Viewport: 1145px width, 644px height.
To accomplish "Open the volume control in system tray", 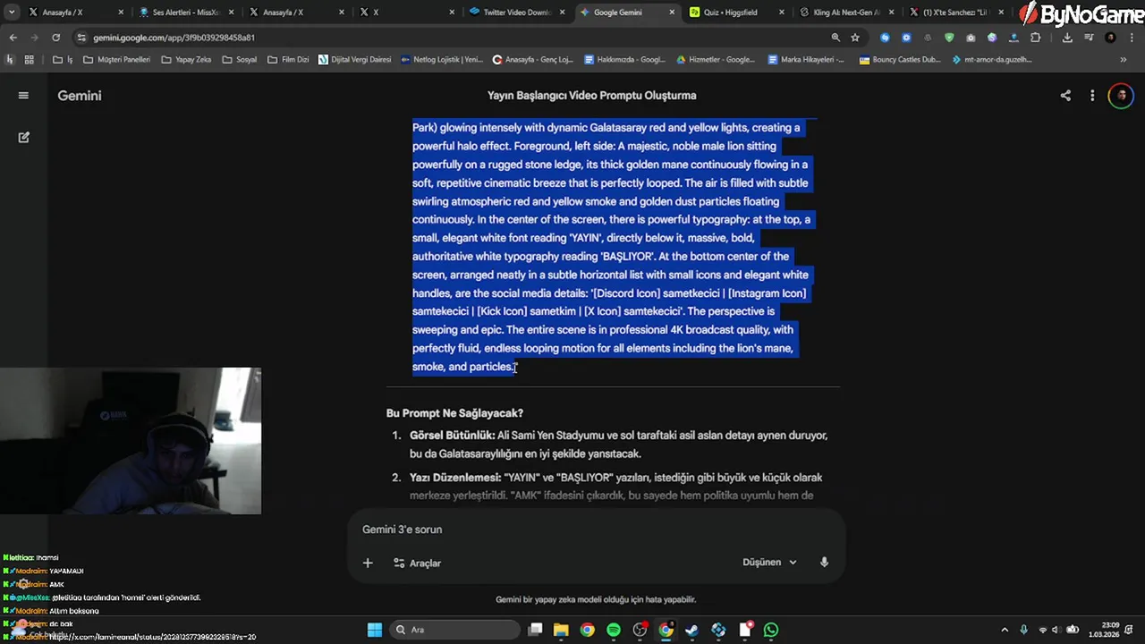I will coord(1056,630).
